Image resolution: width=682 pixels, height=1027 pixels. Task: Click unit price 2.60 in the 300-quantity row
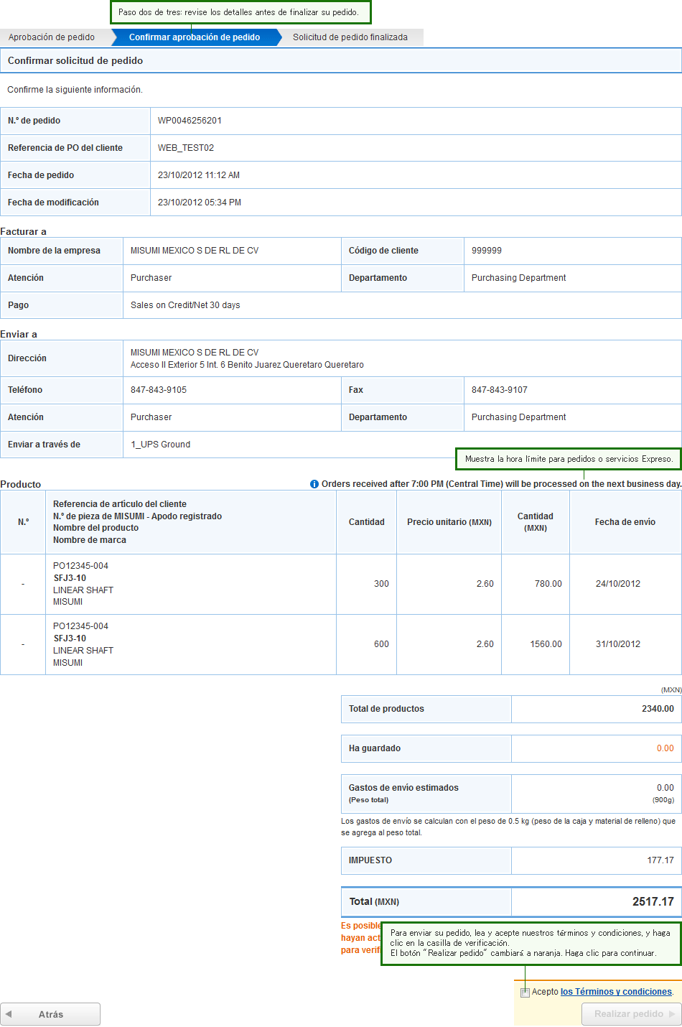[485, 584]
